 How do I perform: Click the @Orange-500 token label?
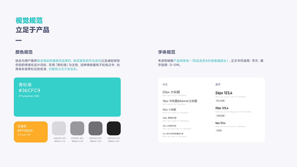click(24, 135)
